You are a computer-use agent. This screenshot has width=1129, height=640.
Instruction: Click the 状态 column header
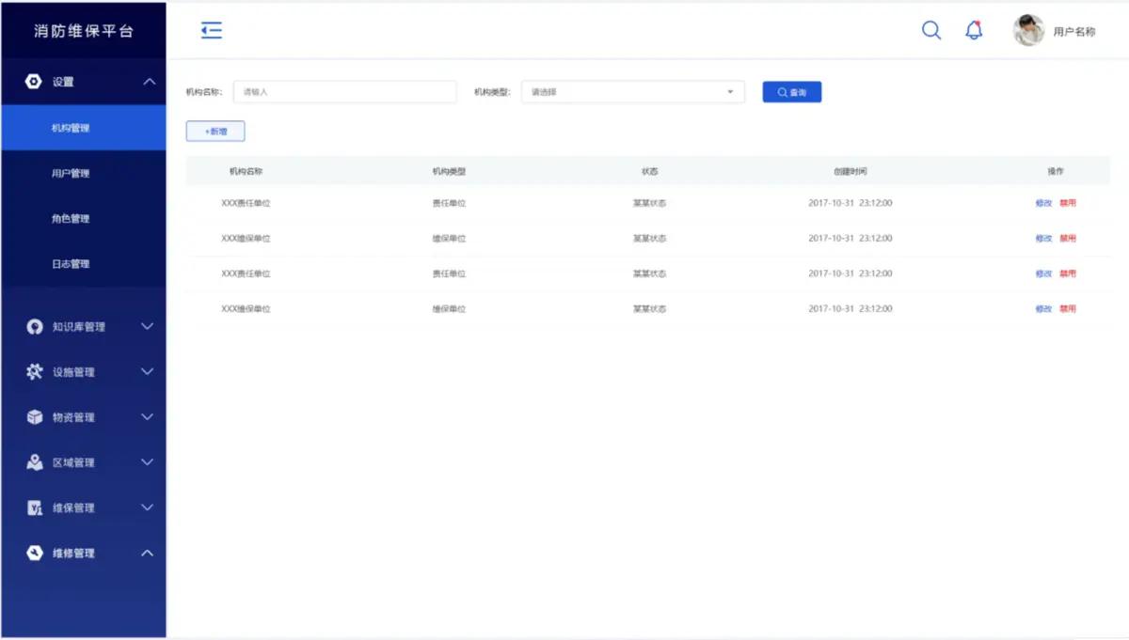point(649,172)
